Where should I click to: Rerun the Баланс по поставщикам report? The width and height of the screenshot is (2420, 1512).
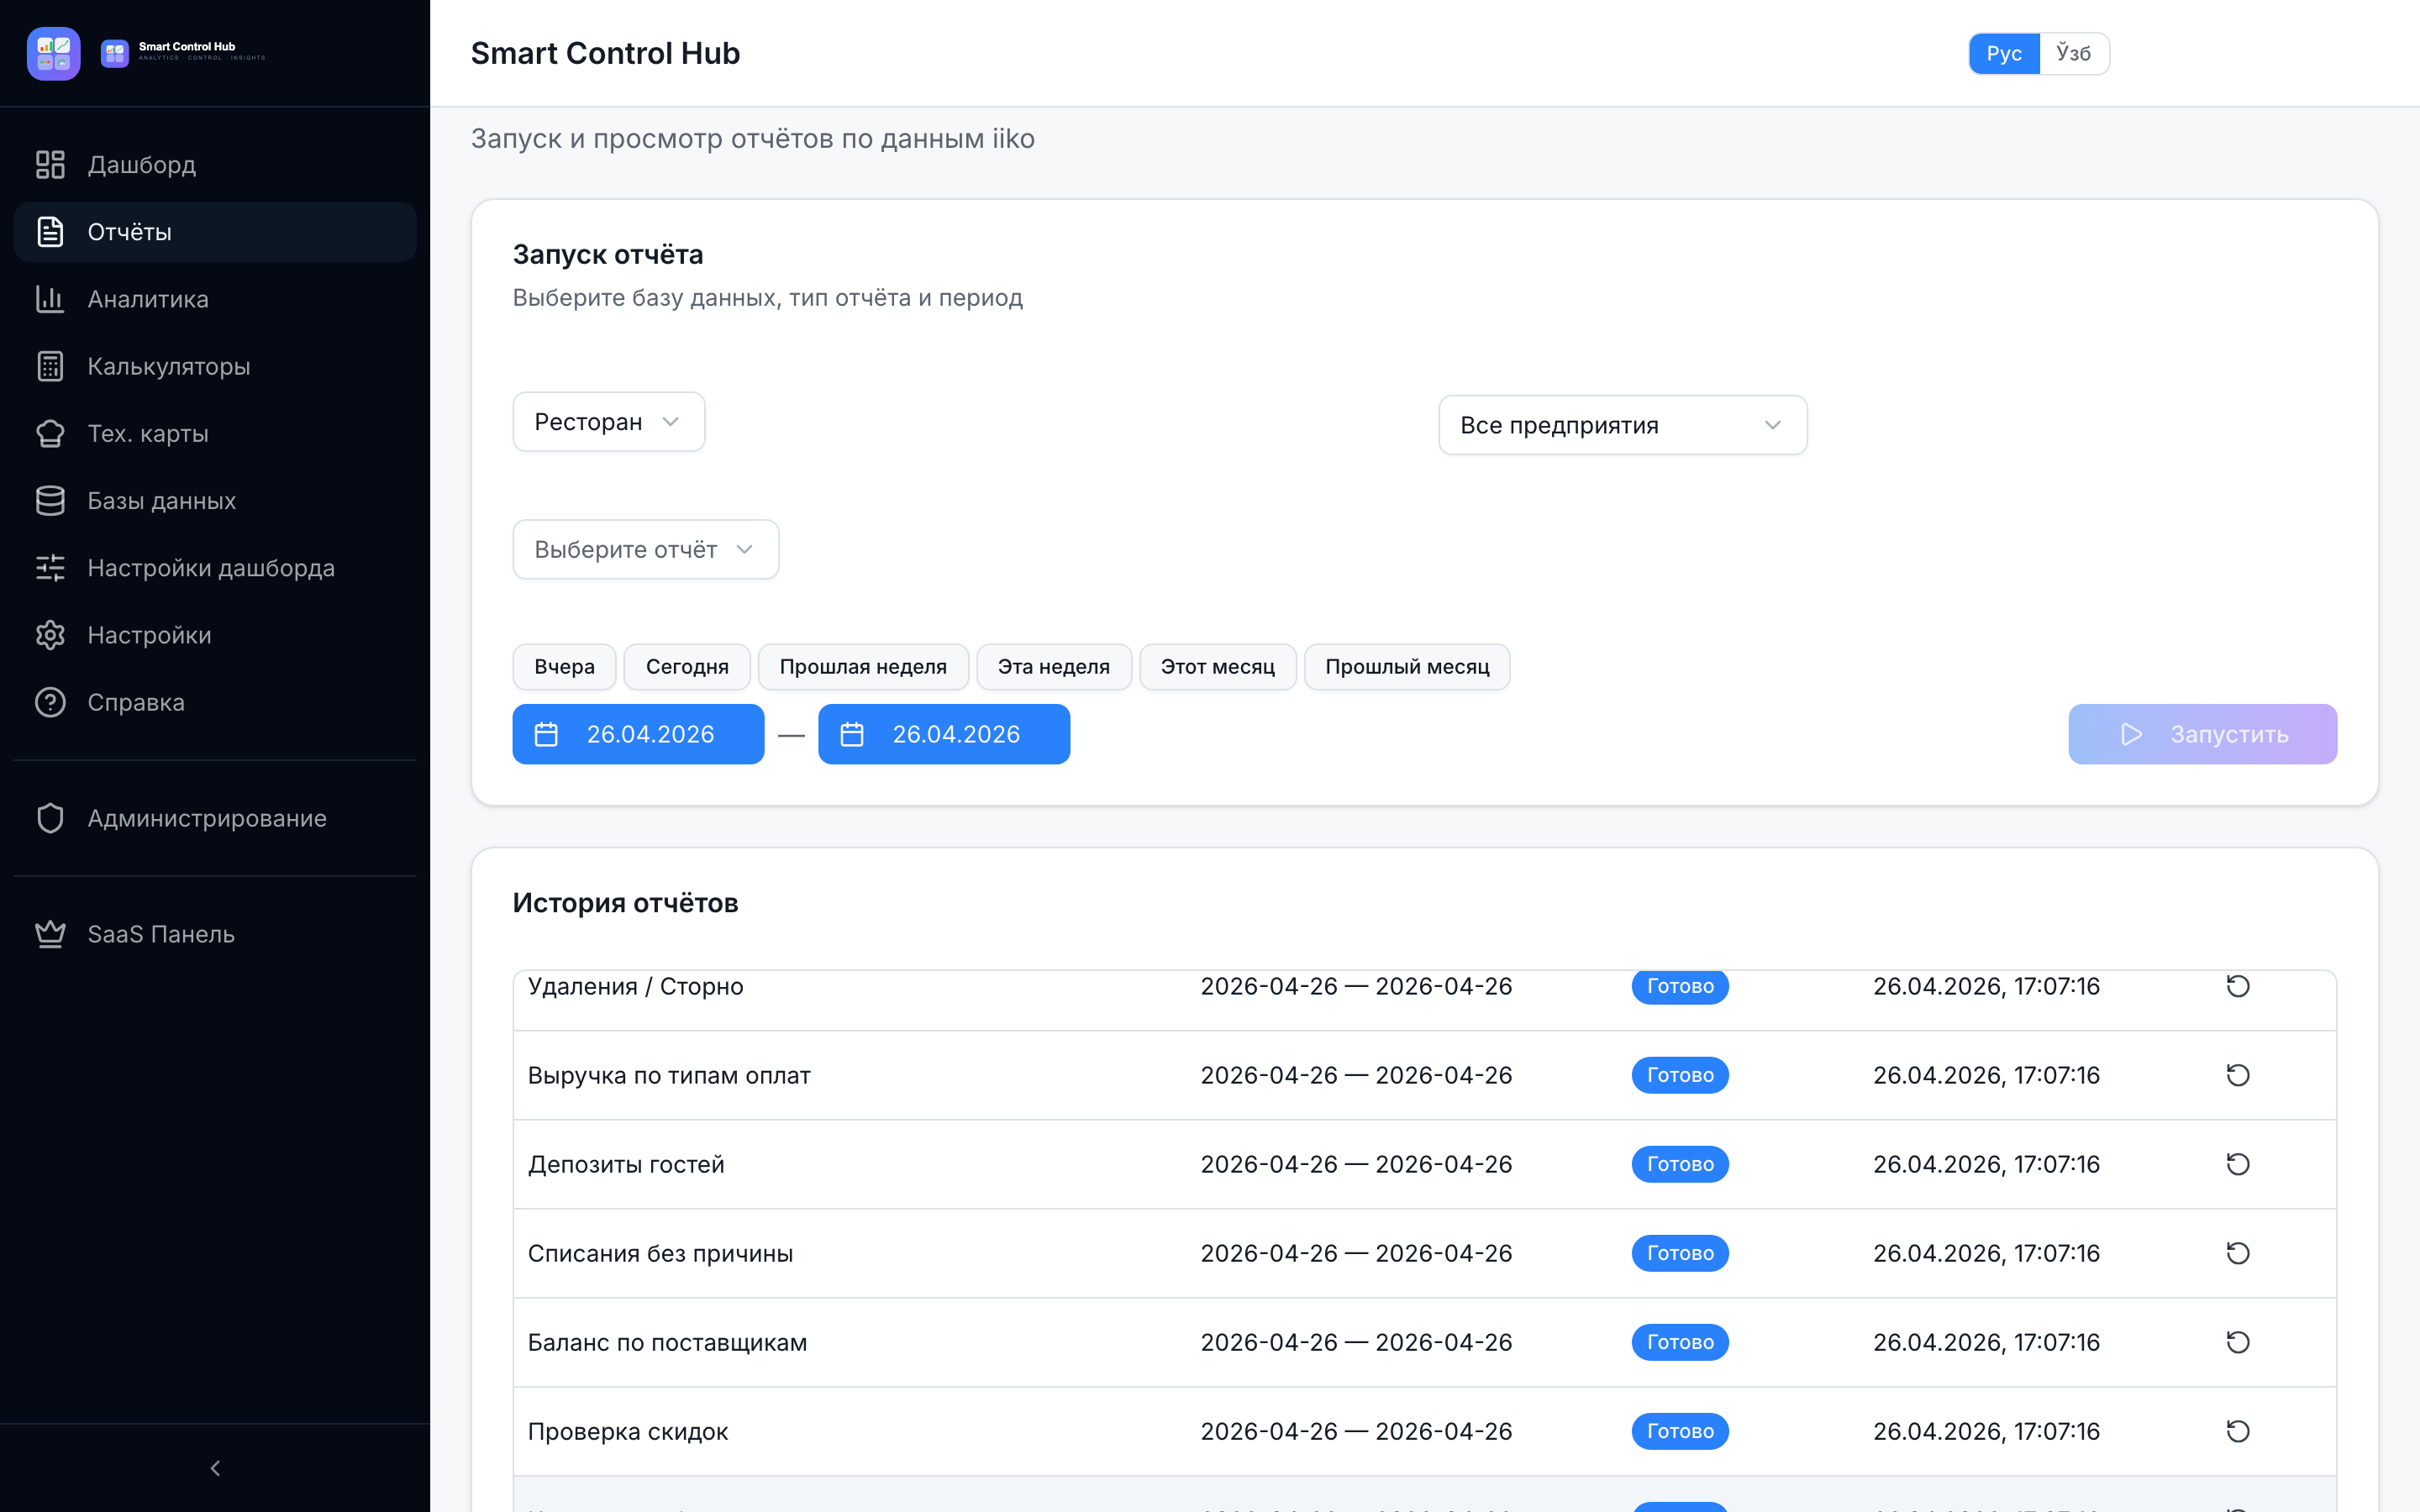coord(2238,1342)
